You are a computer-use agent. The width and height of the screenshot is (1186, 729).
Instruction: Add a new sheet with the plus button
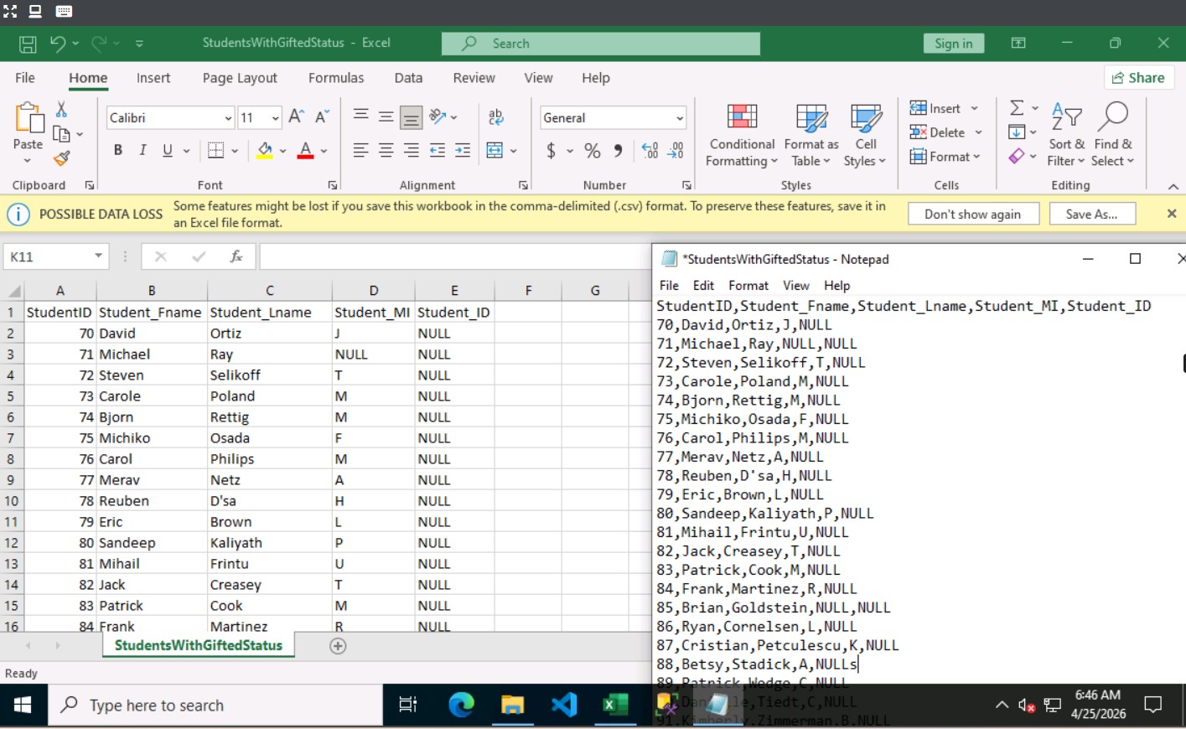tap(338, 645)
